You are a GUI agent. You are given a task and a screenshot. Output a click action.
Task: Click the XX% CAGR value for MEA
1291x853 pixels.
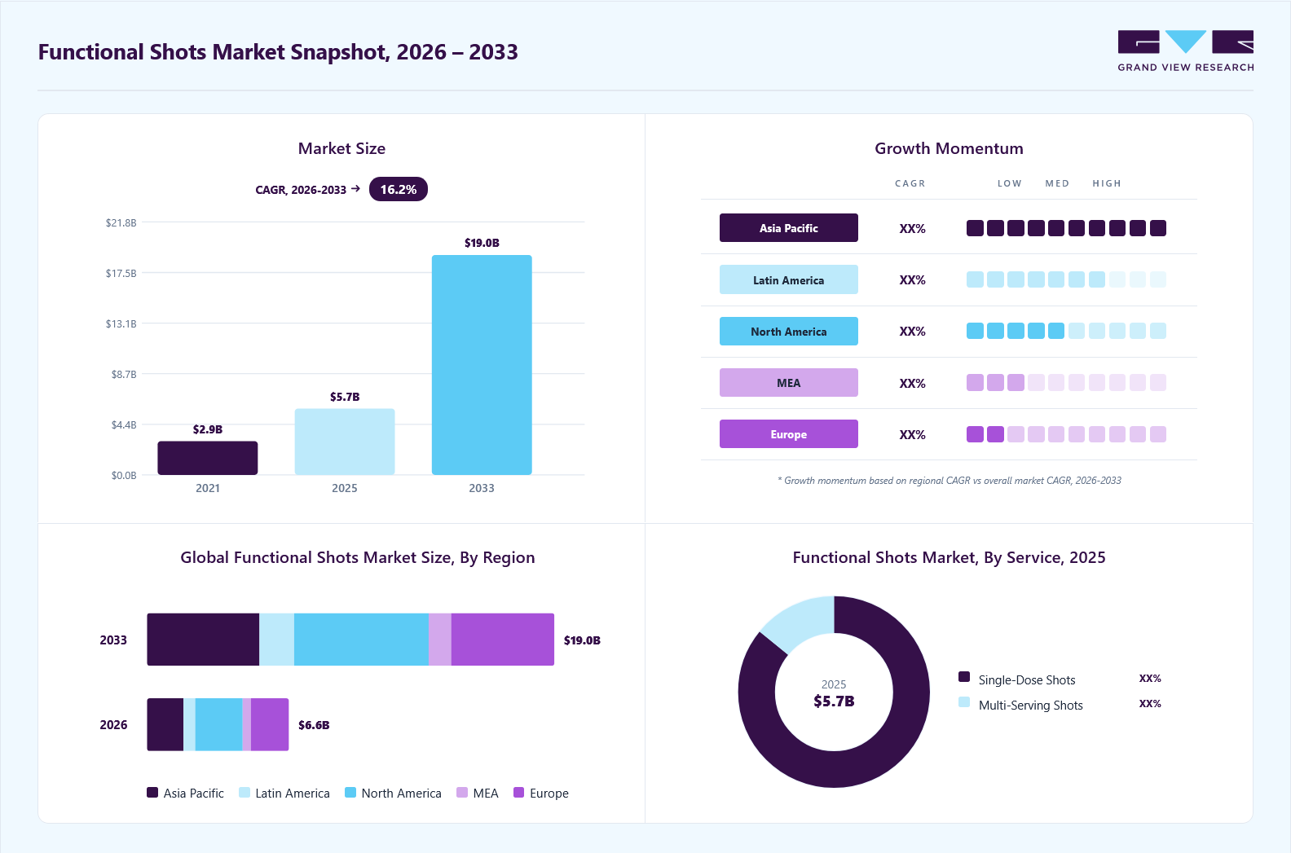pos(912,384)
